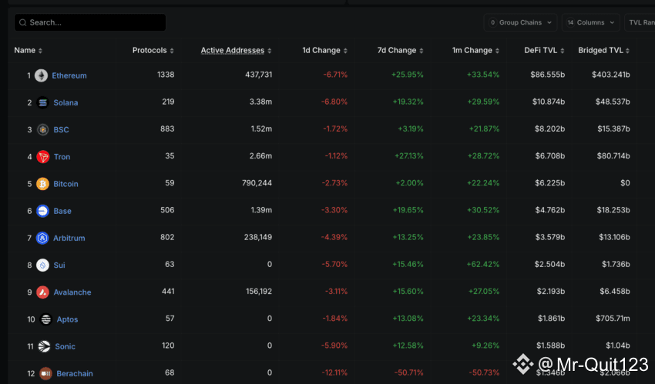
Task: Click the Tron chain logo icon
Action: pyautogui.click(x=42, y=157)
